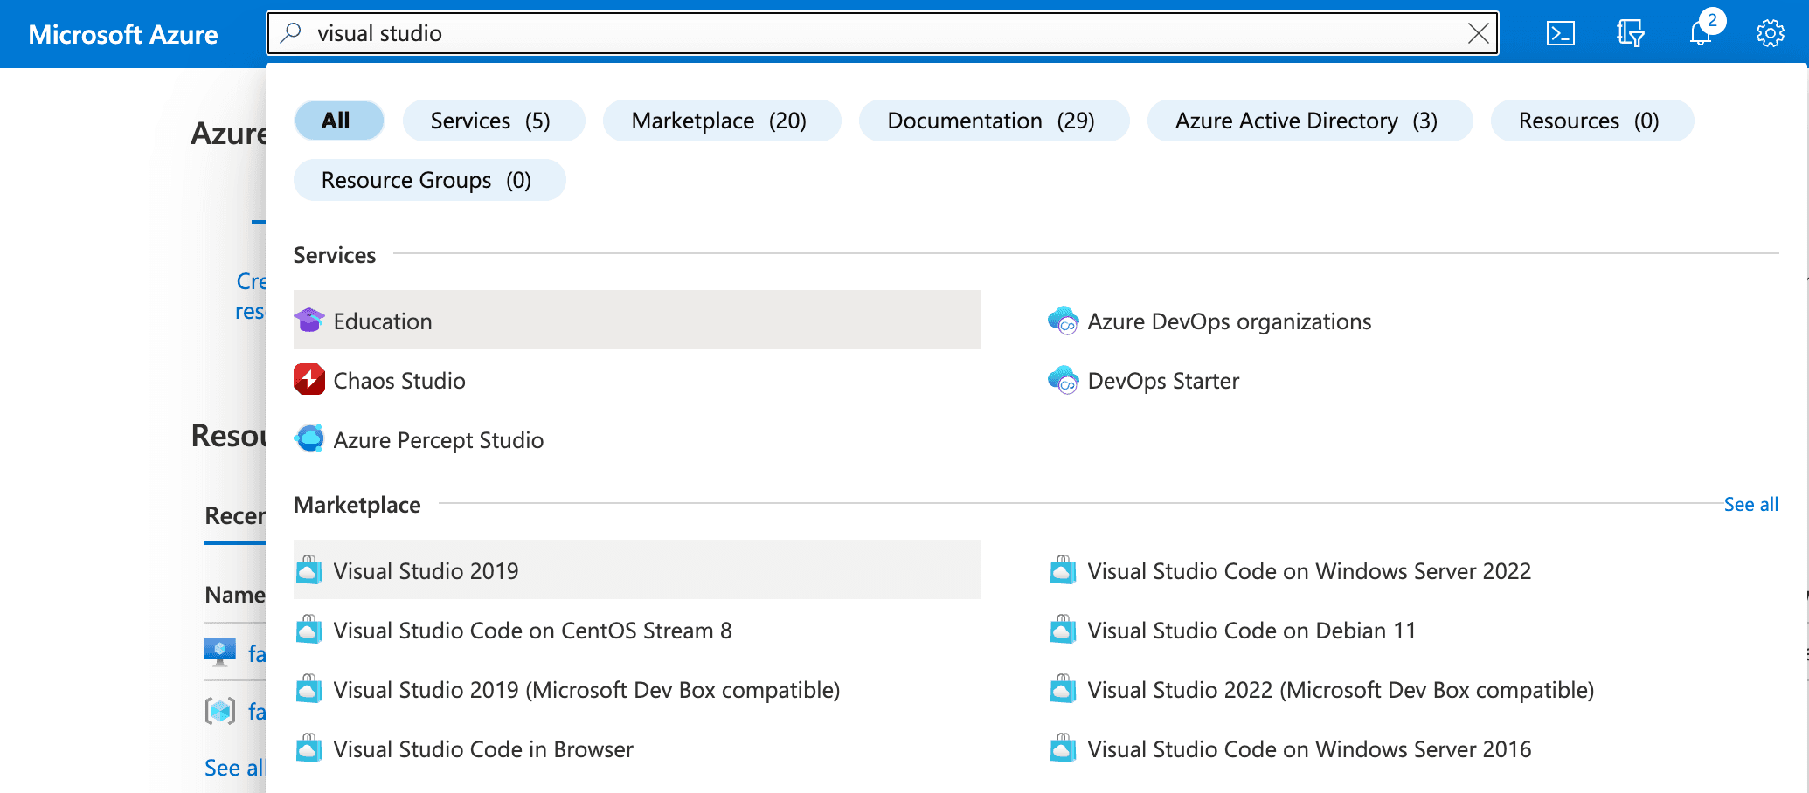Filter results by Resource Groups (0)

(x=429, y=180)
